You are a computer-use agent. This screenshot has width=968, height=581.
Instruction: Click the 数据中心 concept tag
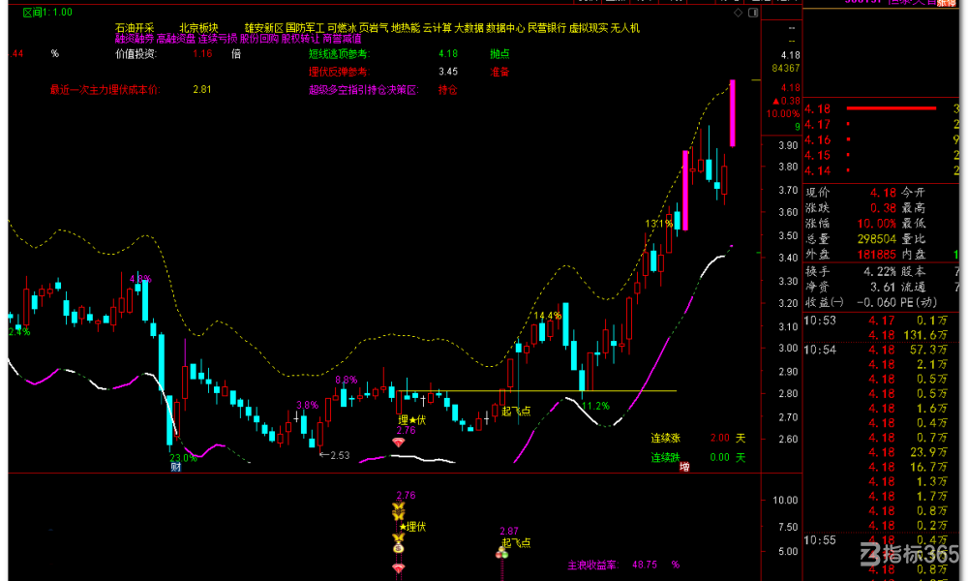(505, 28)
